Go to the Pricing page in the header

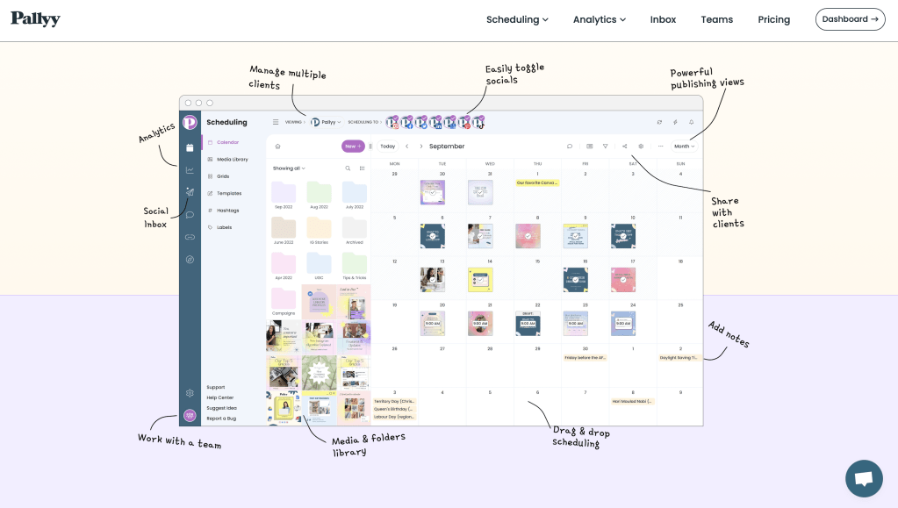pos(773,19)
